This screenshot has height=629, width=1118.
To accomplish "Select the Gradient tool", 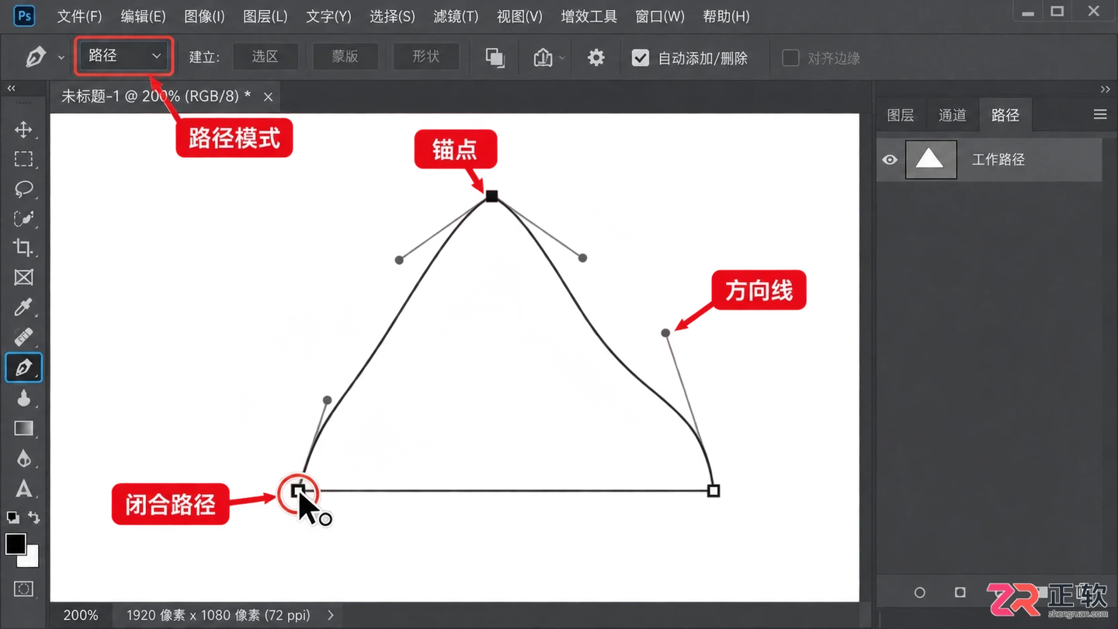I will tap(23, 428).
